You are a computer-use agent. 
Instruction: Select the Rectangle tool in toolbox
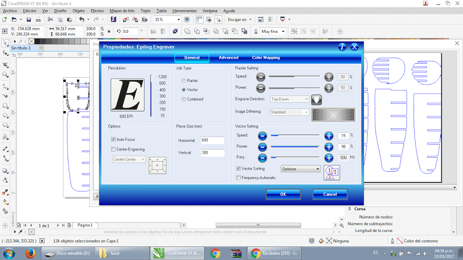click(5, 106)
